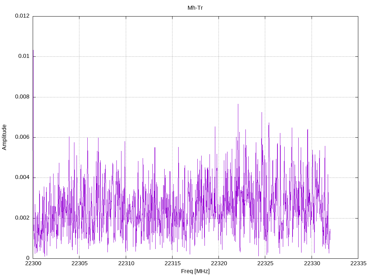Click the tall peak tip just before 22325 MHz
Screen dimensions: 368x276
(262, 112)
